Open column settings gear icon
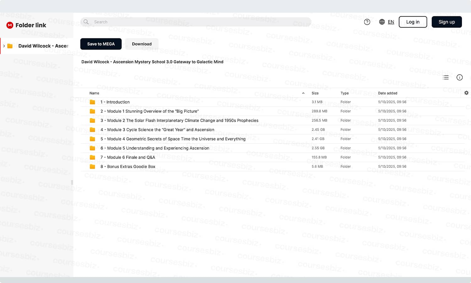This screenshot has width=471, height=283. click(x=466, y=93)
